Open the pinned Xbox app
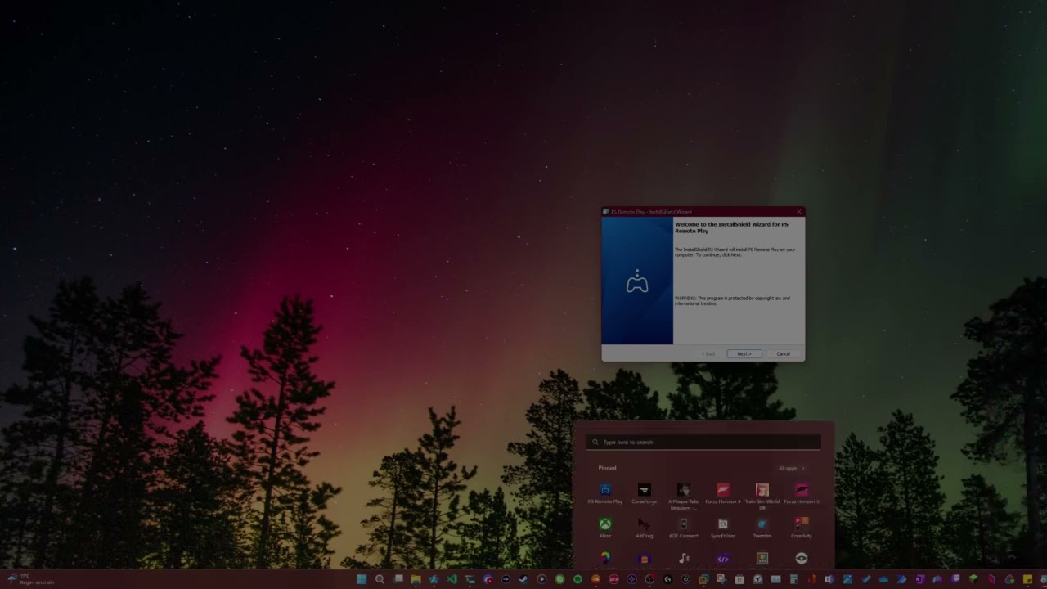This screenshot has width=1047, height=589. (605, 528)
